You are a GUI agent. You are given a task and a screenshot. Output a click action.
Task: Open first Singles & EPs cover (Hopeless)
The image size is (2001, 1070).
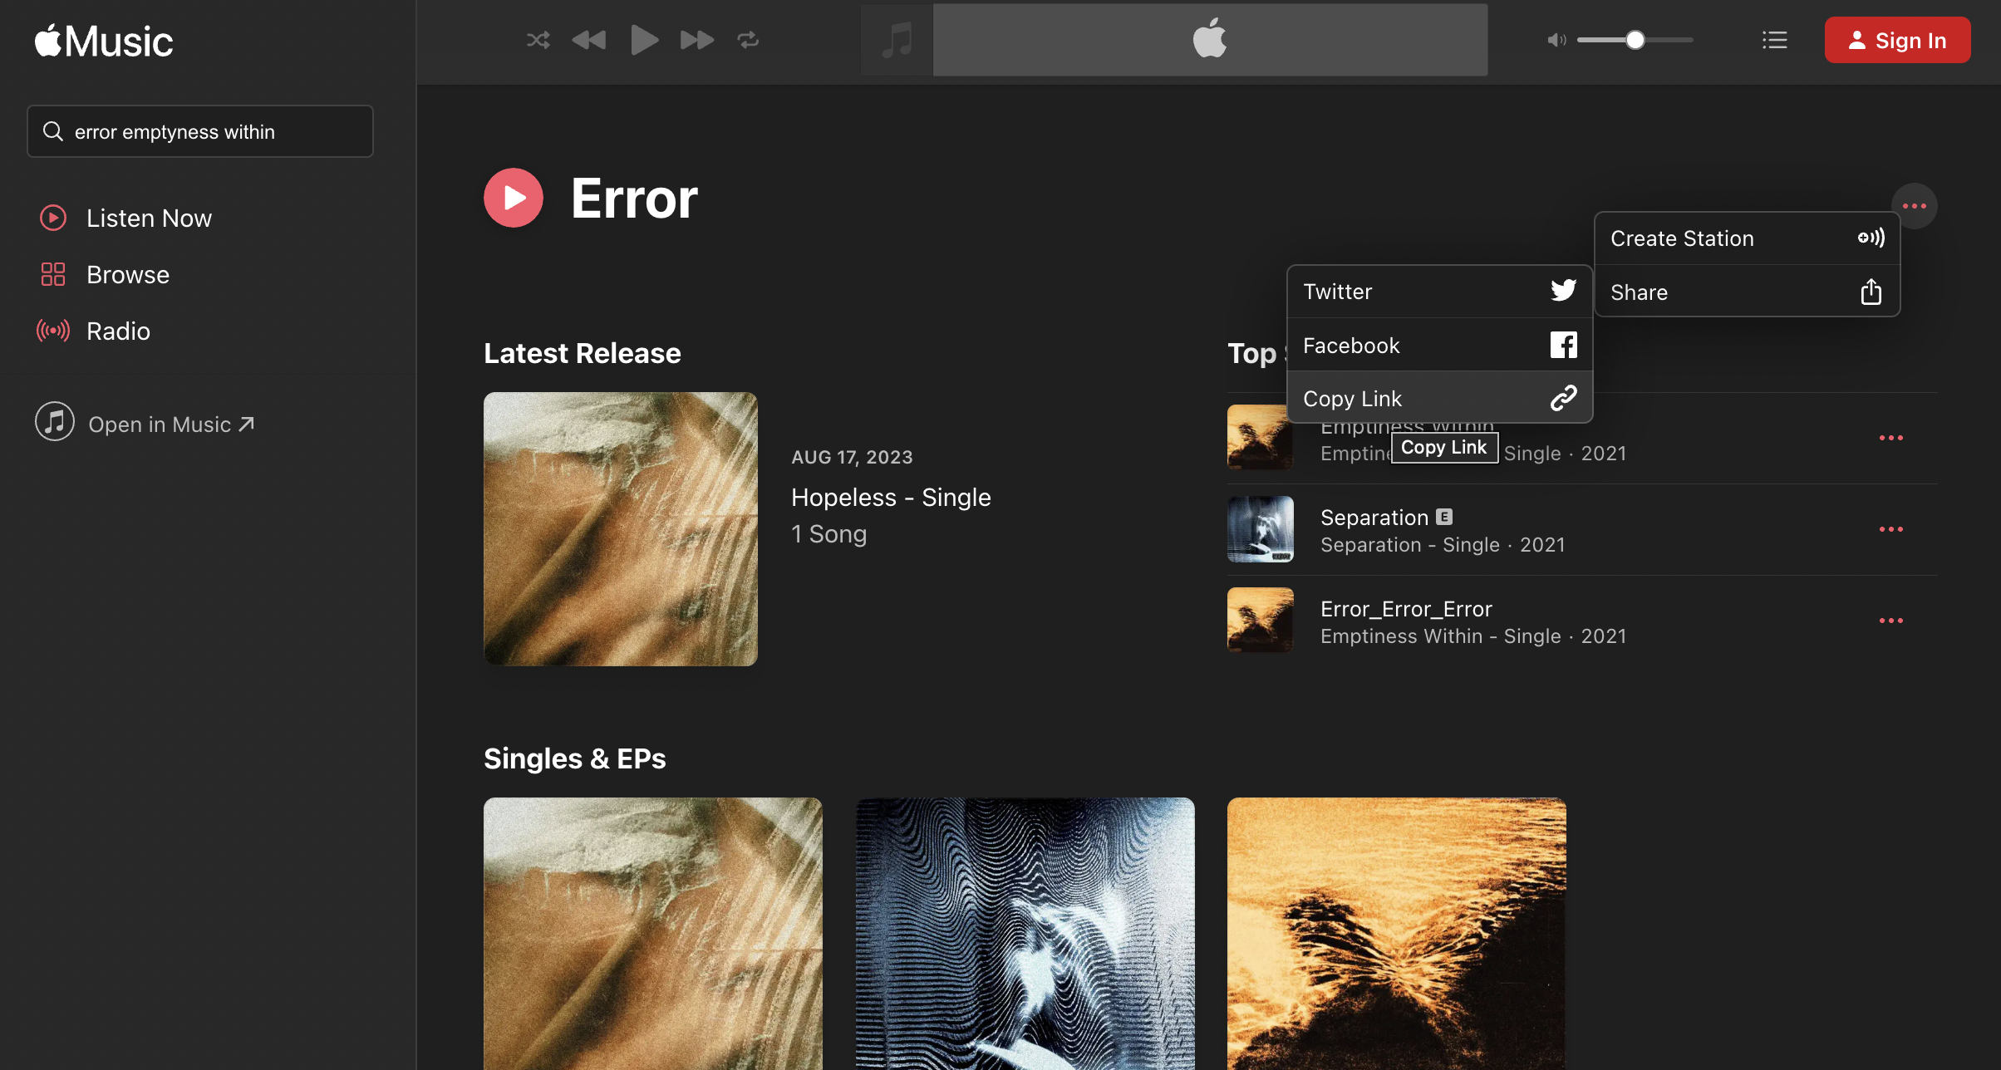point(653,934)
